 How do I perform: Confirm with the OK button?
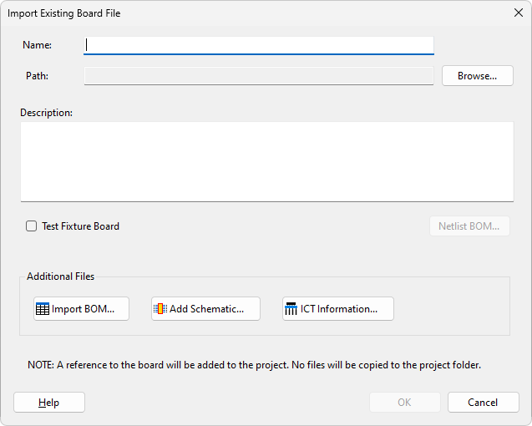click(x=405, y=403)
